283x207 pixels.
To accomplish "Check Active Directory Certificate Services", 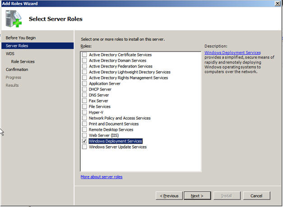I will point(84,54).
